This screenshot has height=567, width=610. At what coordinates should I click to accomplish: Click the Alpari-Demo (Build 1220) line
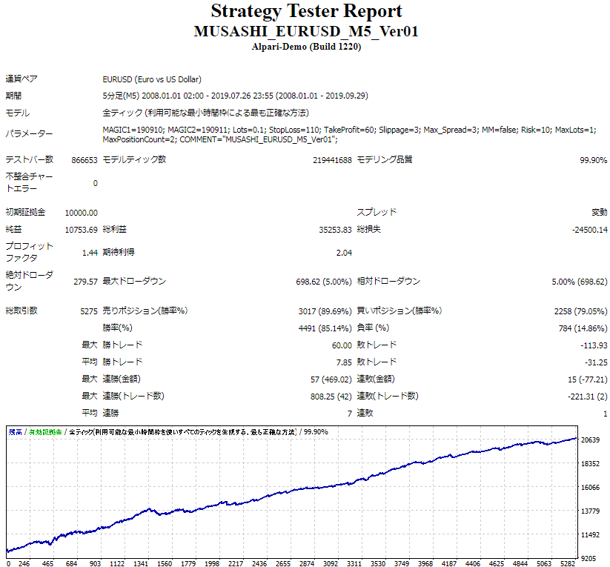click(x=306, y=47)
